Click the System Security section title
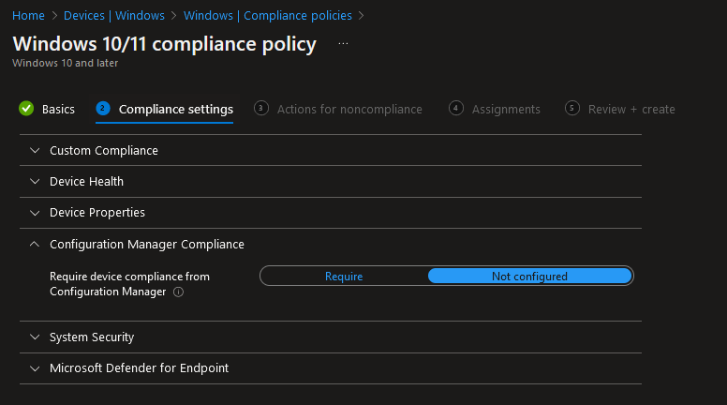Image resolution: width=727 pixels, height=405 pixels. [92, 337]
